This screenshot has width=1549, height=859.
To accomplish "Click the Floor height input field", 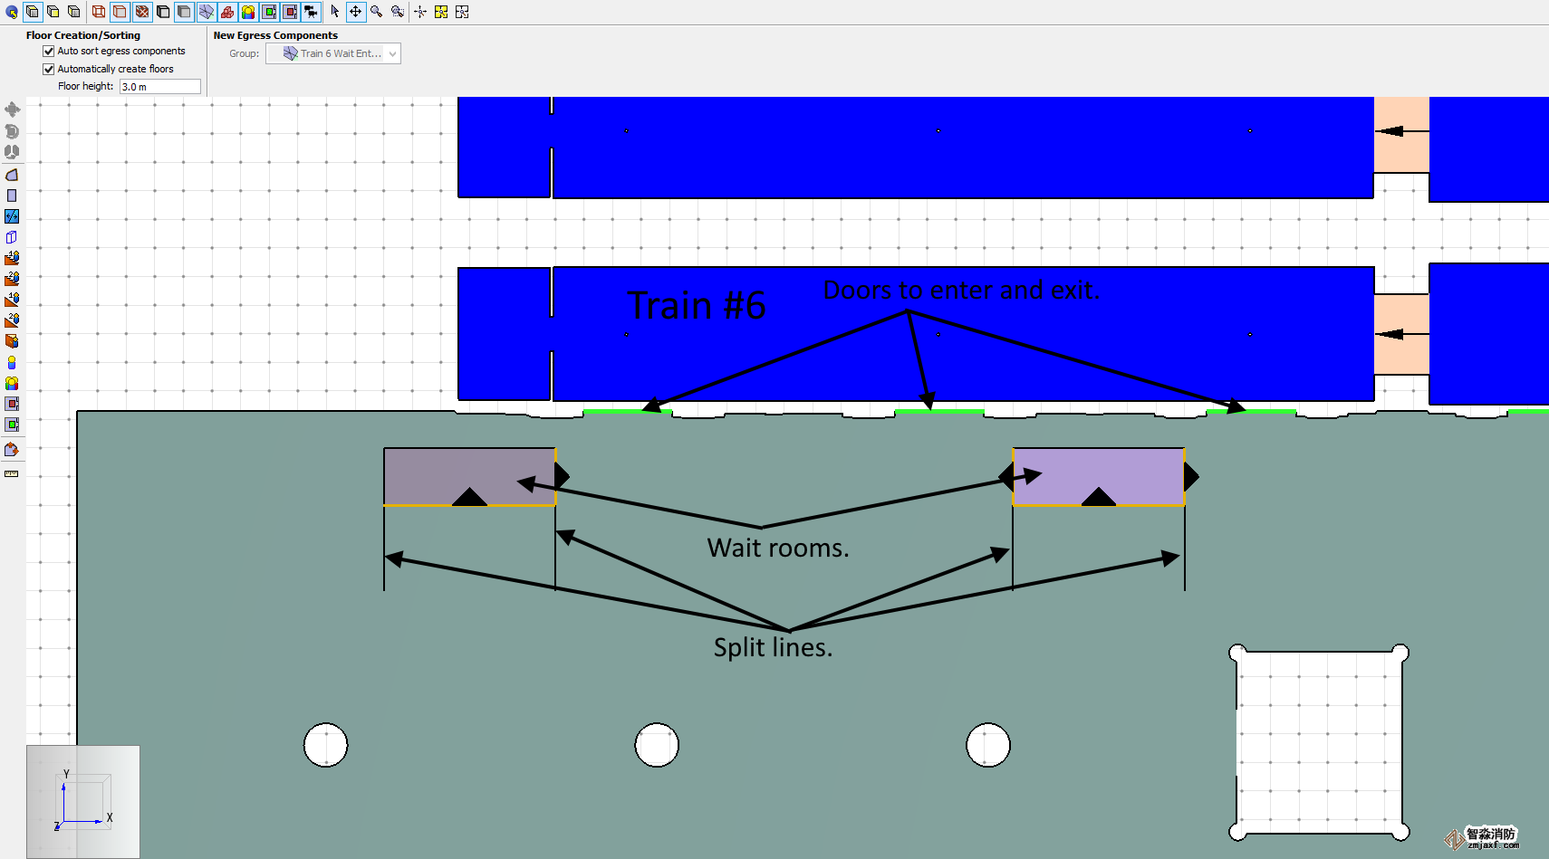I will [159, 87].
